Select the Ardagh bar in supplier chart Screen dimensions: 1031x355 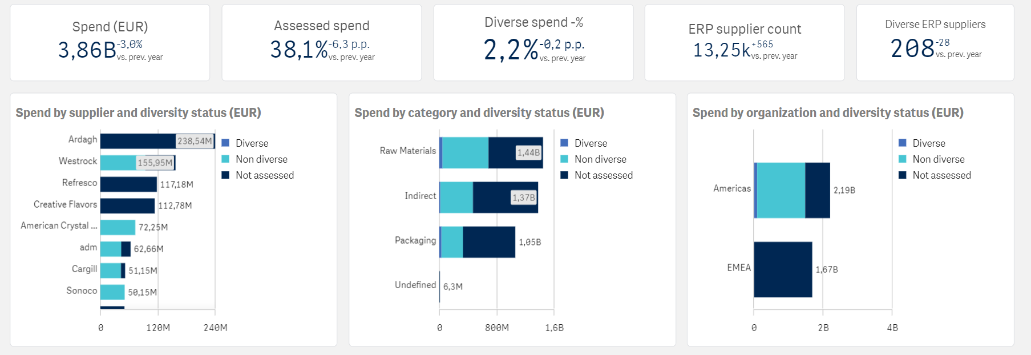138,141
